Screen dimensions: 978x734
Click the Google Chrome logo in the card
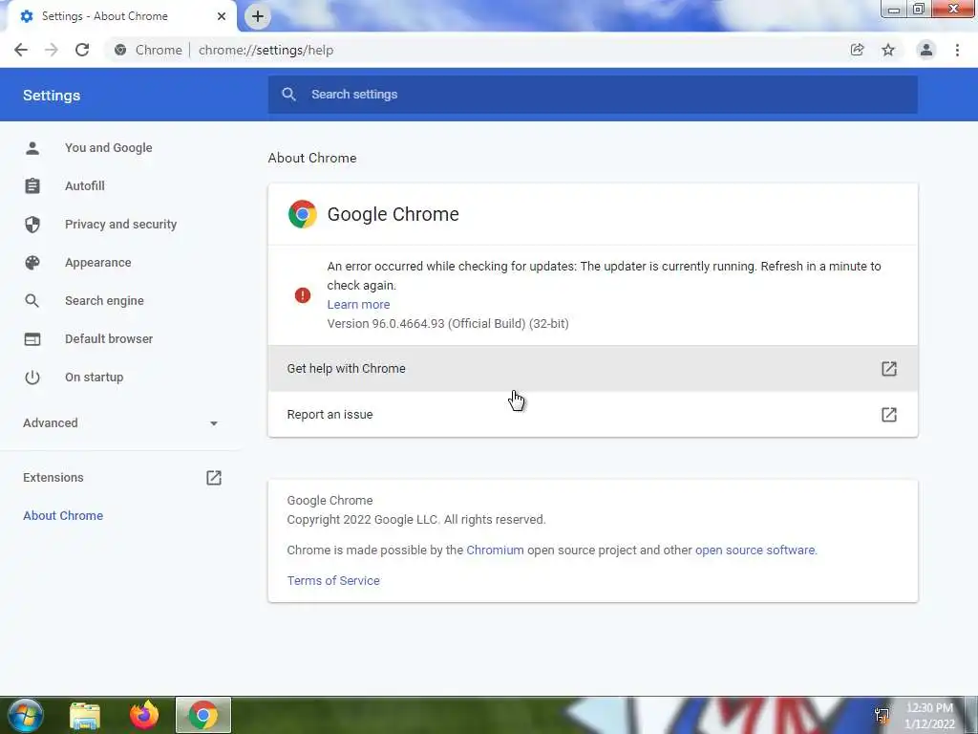click(303, 214)
